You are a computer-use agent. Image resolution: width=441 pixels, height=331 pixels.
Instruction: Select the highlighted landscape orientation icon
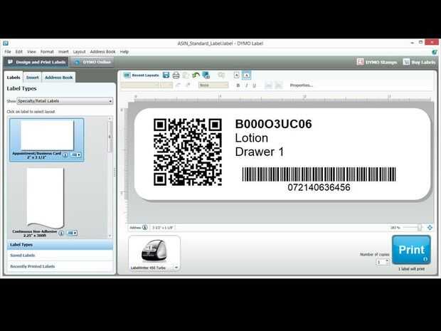[246, 75]
